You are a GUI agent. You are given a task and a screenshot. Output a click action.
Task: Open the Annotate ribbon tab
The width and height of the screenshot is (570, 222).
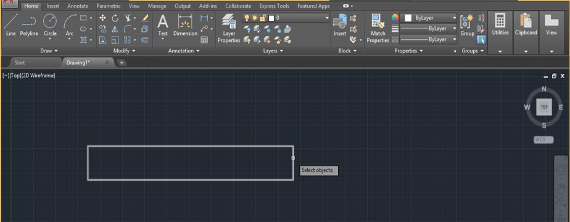coord(78,6)
